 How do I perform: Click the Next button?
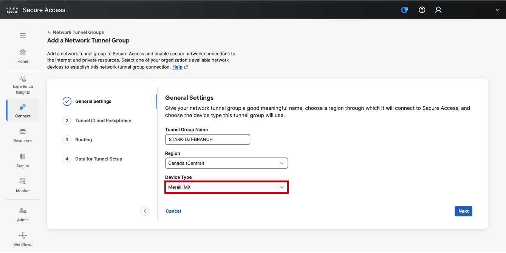coord(463,211)
